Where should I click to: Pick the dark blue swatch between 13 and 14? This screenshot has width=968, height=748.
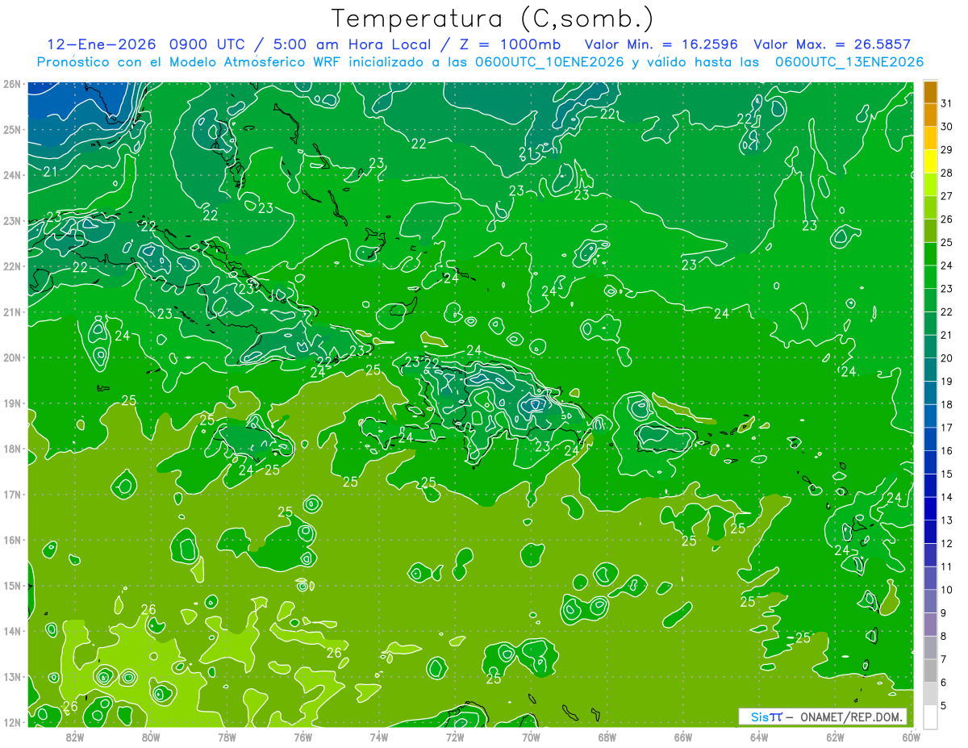coord(930,509)
